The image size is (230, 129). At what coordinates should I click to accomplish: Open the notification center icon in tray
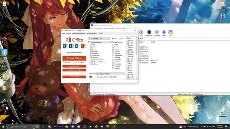pyautogui.click(x=226, y=126)
